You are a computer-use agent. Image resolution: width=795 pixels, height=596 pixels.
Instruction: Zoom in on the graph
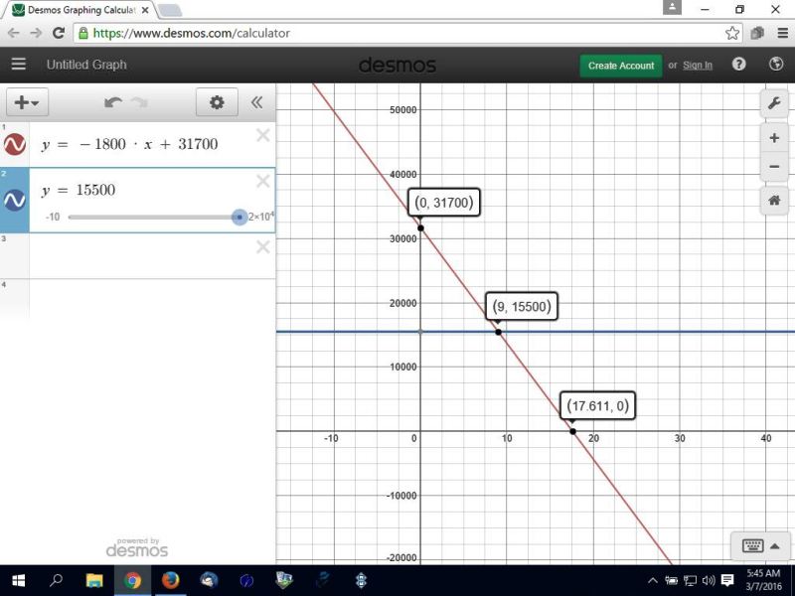click(774, 138)
